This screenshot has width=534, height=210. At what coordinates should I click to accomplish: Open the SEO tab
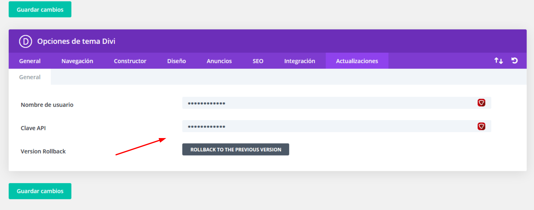258,61
